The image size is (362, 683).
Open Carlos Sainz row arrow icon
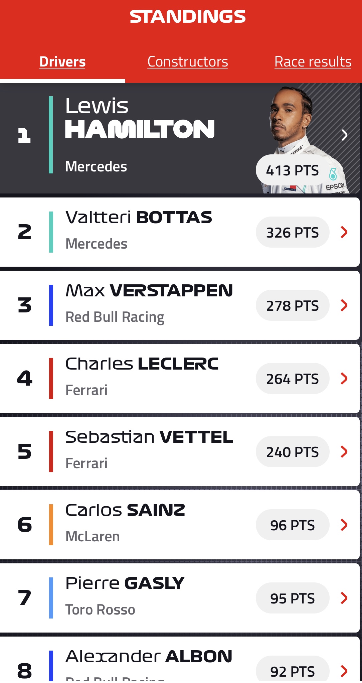pos(344,525)
